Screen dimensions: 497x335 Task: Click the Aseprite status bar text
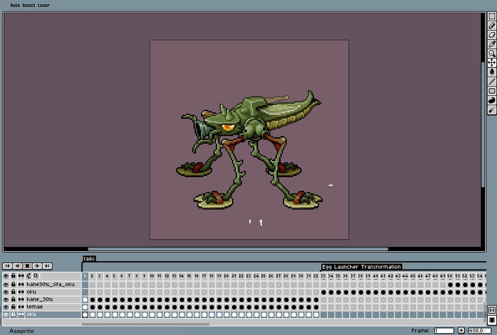21,331
